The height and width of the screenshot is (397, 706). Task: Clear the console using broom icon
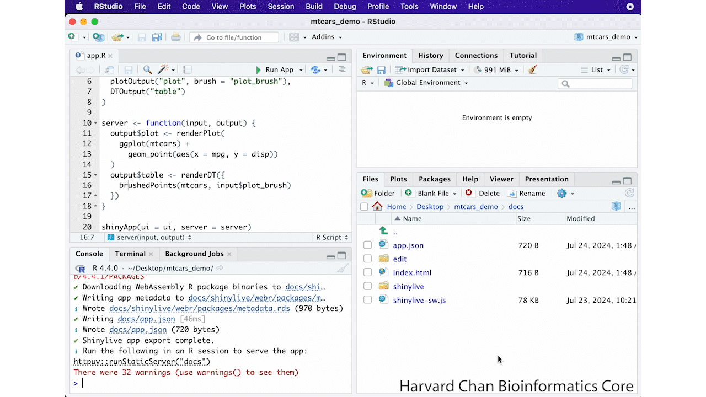click(x=343, y=269)
